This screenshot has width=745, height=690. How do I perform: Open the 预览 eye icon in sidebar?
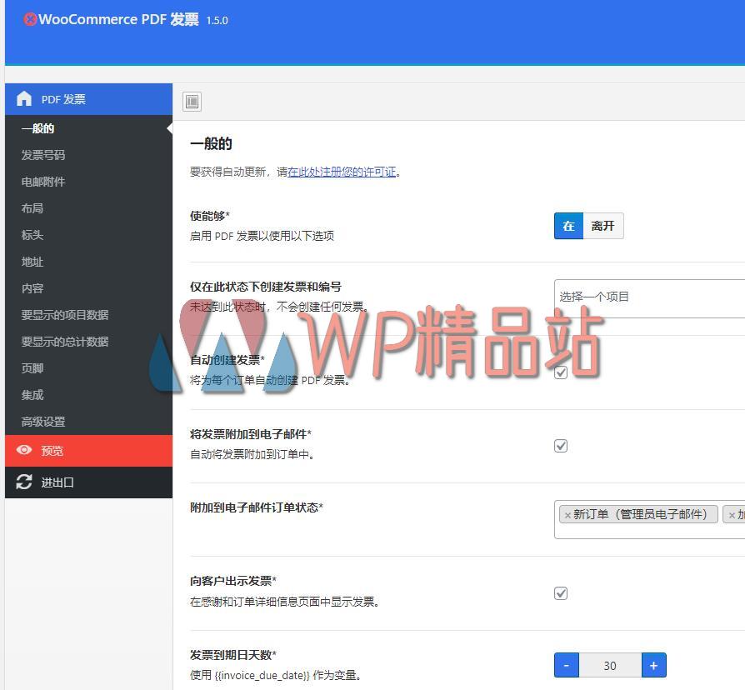pyautogui.click(x=24, y=450)
